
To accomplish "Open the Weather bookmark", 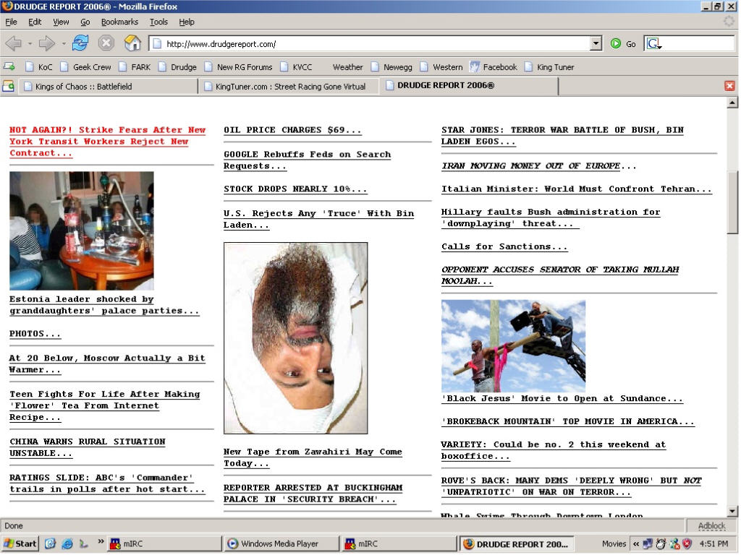I will coord(347,67).
